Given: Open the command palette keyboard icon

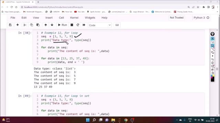Looking at the screenshot, I should (x=117, y=25).
